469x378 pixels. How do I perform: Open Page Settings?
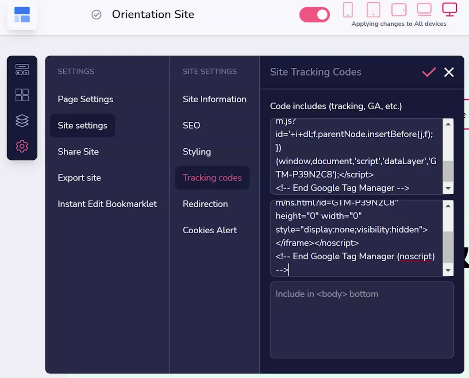click(85, 99)
